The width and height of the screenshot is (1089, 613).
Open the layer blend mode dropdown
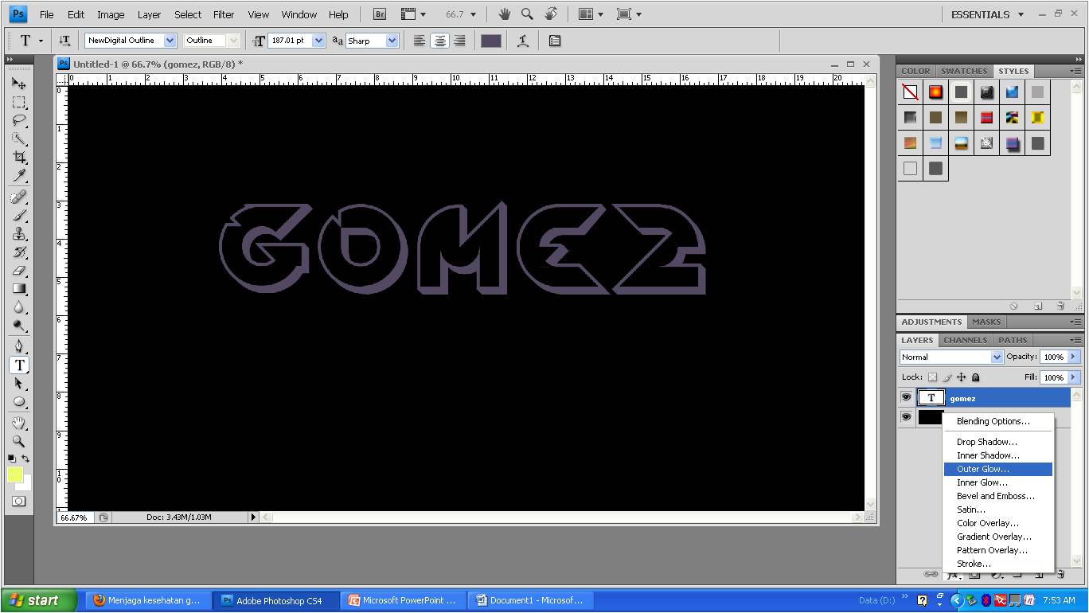[x=996, y=357]
